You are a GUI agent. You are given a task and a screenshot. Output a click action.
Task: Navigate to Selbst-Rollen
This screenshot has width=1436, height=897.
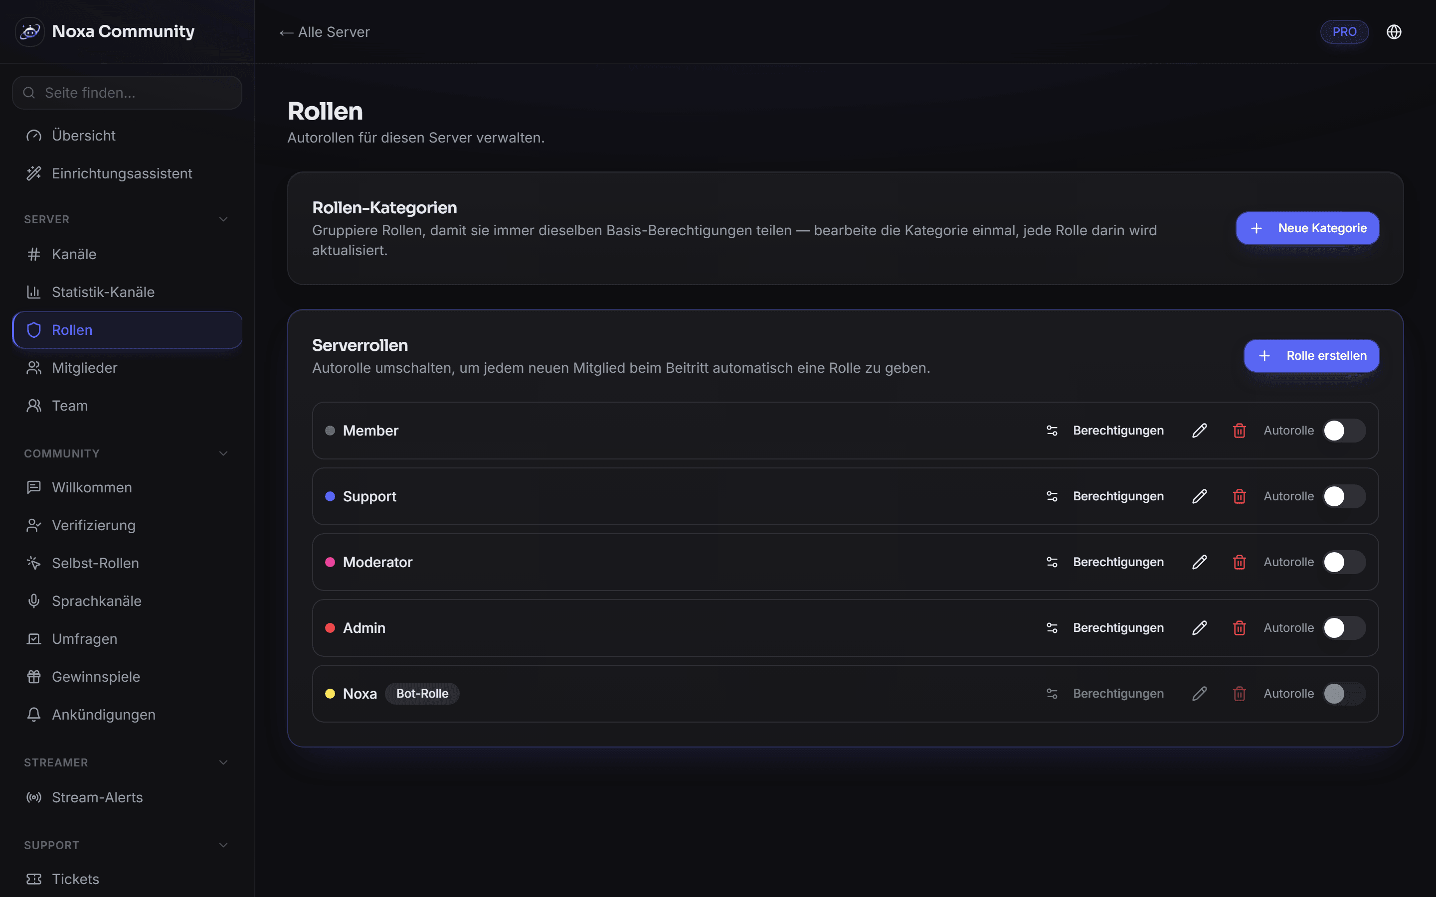point(127,564)
